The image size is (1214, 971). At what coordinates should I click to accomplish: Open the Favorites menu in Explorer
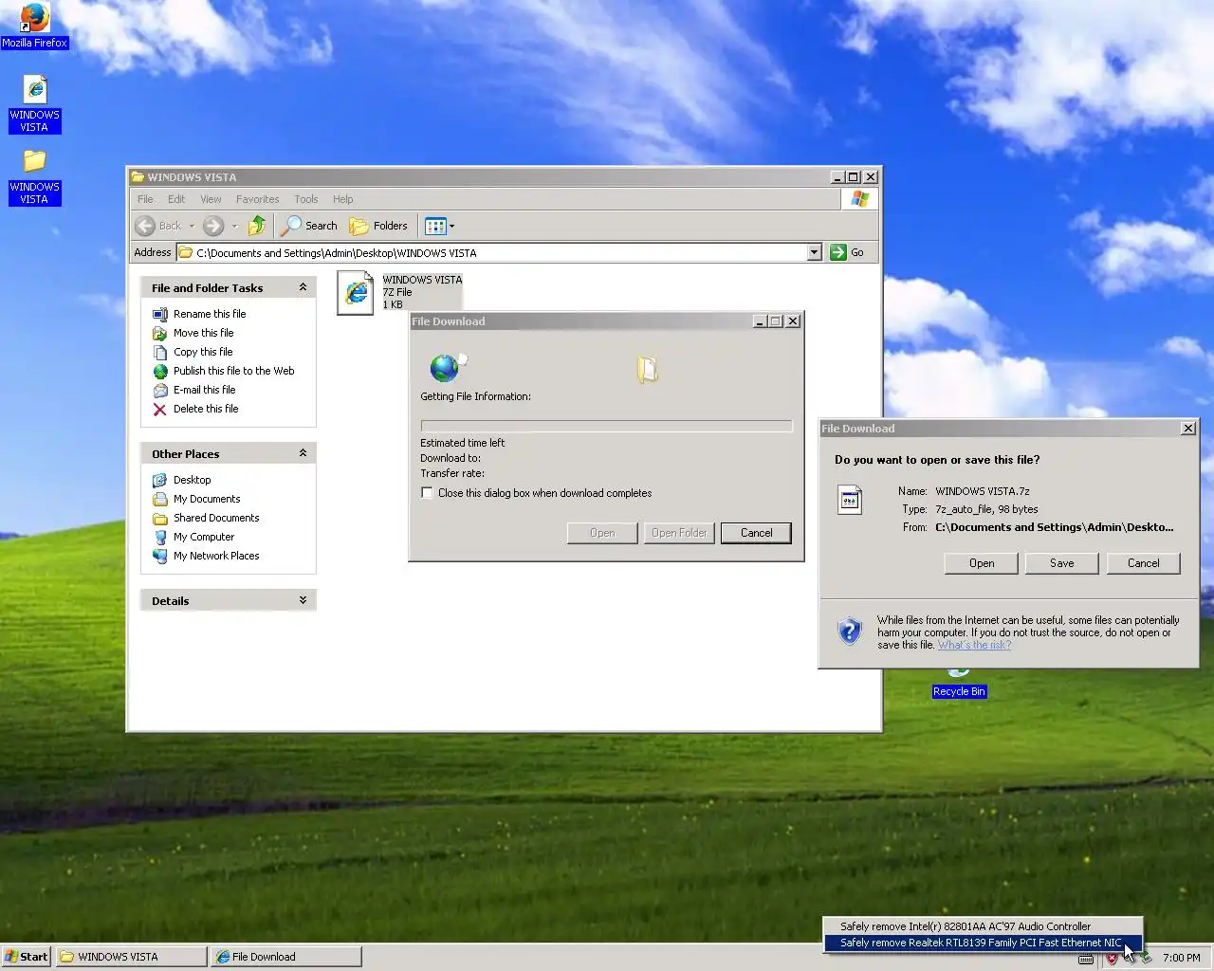coord(257,199)
